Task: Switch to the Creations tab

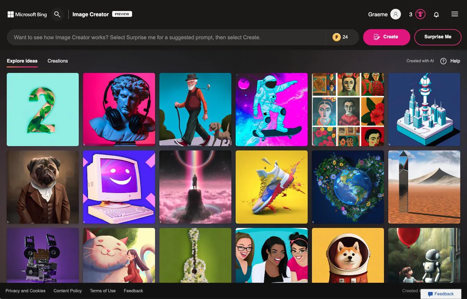Action: pos(58,61)
